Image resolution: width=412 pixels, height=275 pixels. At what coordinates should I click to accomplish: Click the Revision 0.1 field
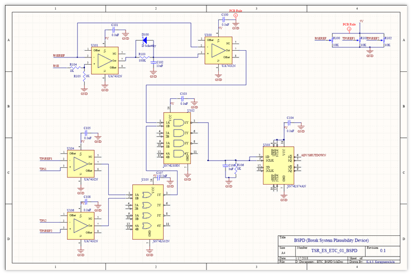(383, 252)
